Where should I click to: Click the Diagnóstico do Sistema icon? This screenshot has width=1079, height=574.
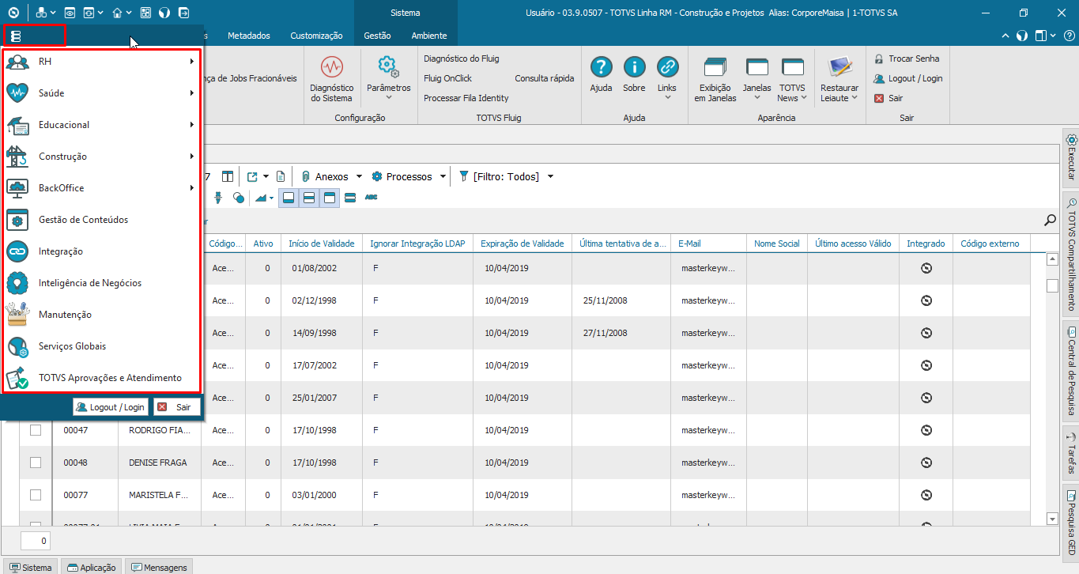pos(331,66)
